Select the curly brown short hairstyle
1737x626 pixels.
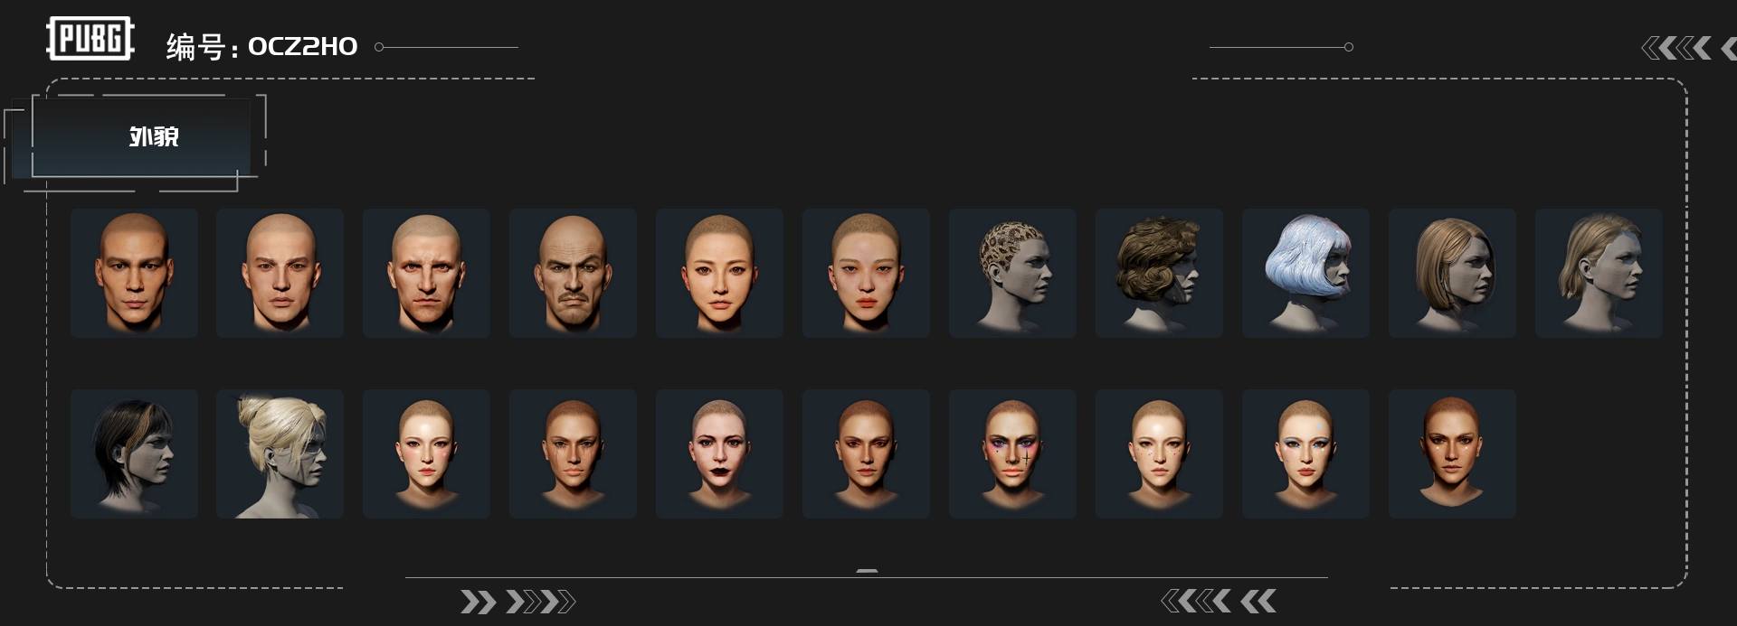point(1160,273)
